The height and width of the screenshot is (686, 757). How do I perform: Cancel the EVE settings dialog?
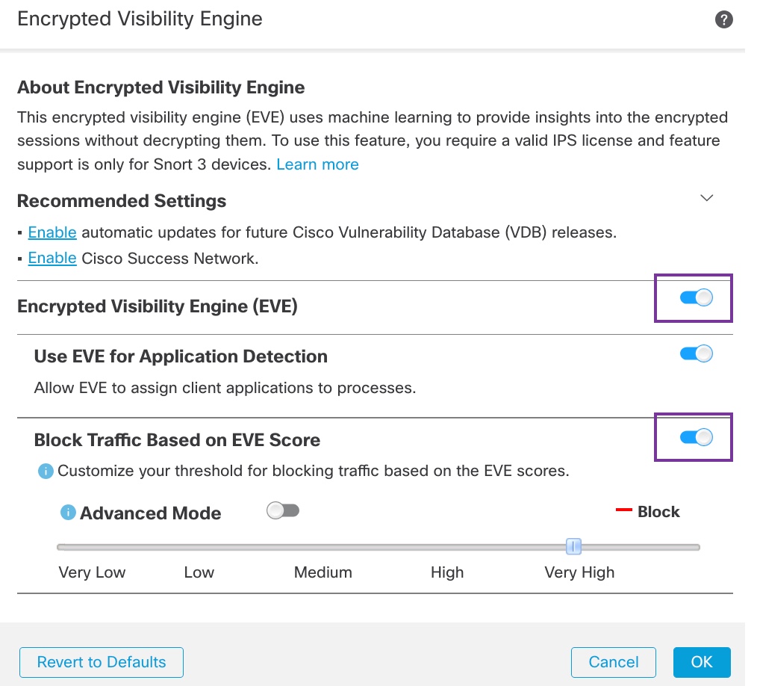613,662
